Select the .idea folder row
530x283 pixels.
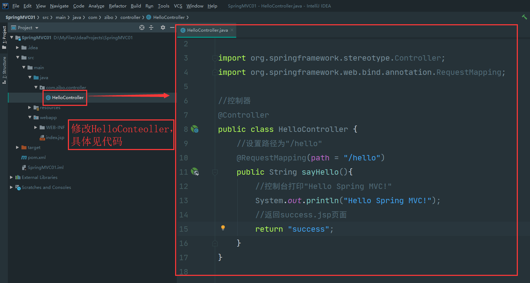tap(92, 47)
